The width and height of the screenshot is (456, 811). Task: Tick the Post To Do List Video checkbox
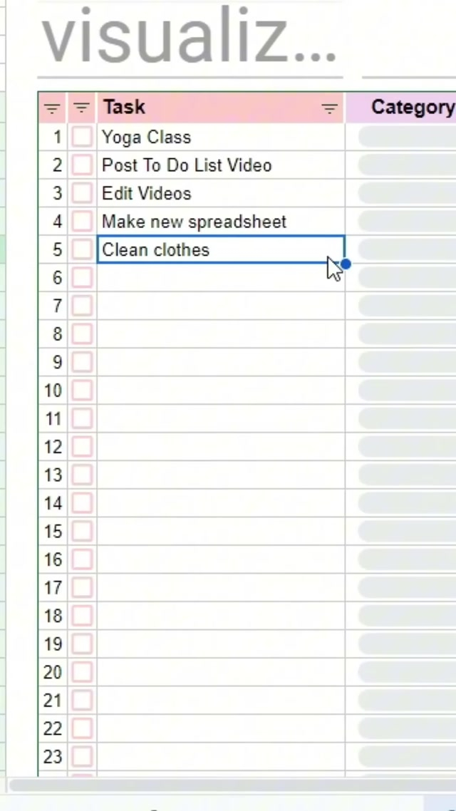coord(82,165)
